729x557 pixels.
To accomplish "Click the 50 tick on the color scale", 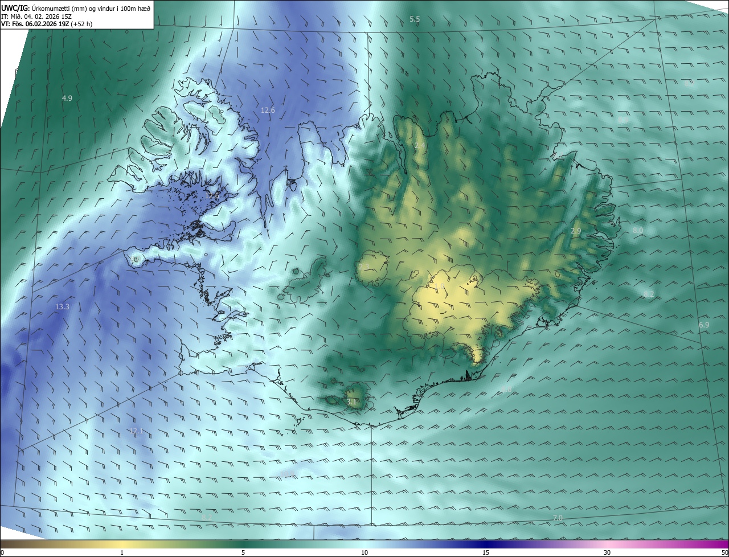I will click(x=724, y=552).
